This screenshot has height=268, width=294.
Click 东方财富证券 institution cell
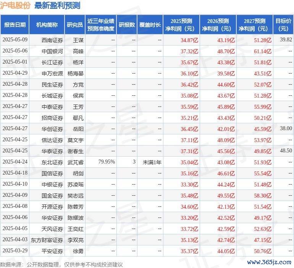(x=47, y=240)
